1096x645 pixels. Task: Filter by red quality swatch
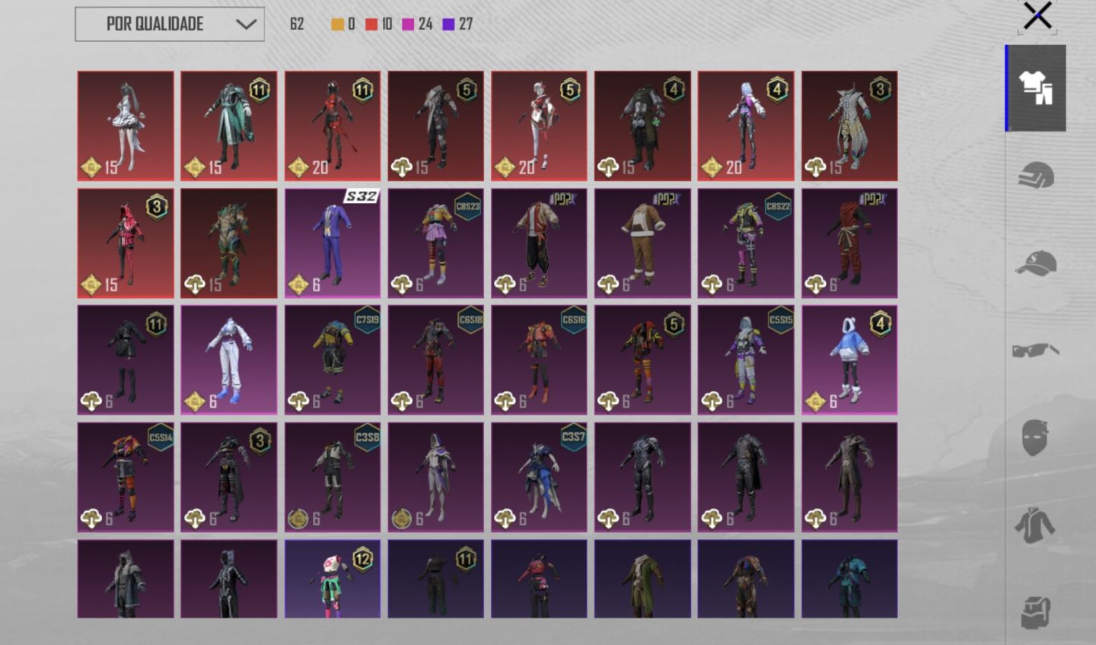[371, 24]
